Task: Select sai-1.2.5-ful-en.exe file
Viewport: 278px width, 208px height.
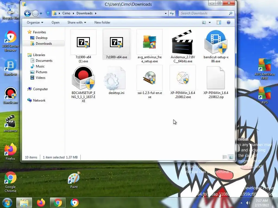Action: point(150,82)
